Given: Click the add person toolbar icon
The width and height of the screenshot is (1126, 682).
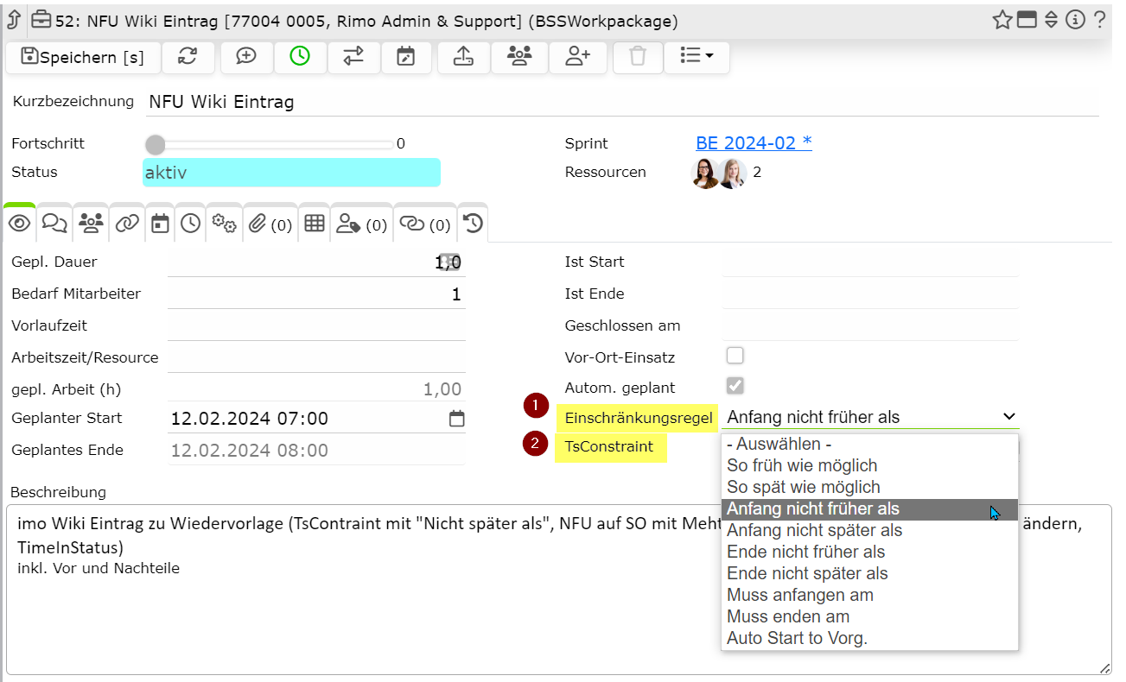Looking at the screenshot, I should (x=577, y=58).
